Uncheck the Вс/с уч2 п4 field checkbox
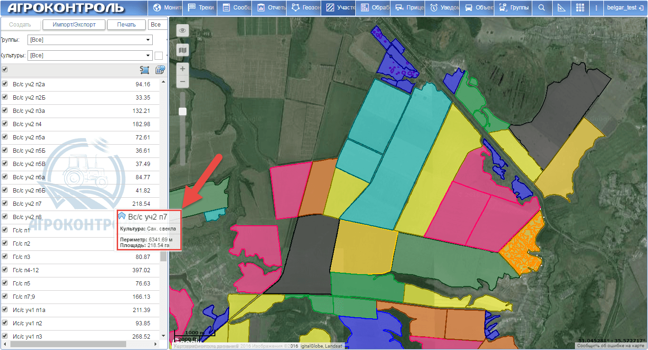This screenshot has height=350, width=648. click(5, 124)
